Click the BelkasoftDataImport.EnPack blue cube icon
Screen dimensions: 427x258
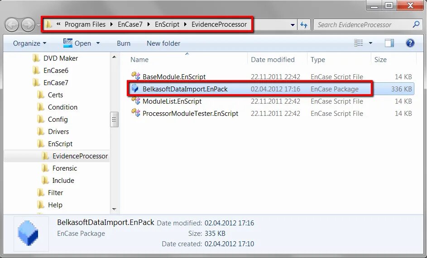(135, 88)
